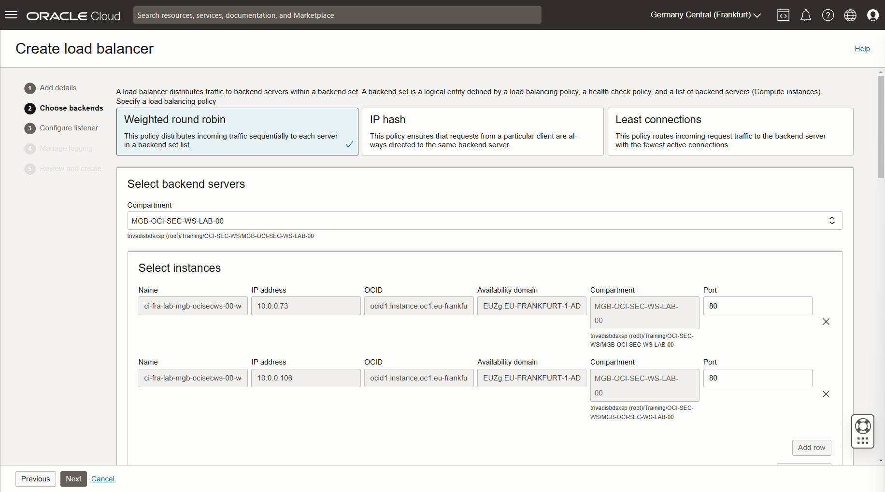This screenshot has width=885, height=492.
Task: Expand the Germany Central (Frankfurt) region selector
Action: [x=705, y=15]
